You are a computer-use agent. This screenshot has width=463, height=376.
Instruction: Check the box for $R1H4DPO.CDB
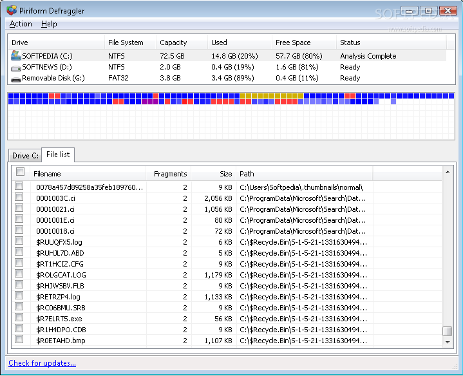[x=19, y=328]
